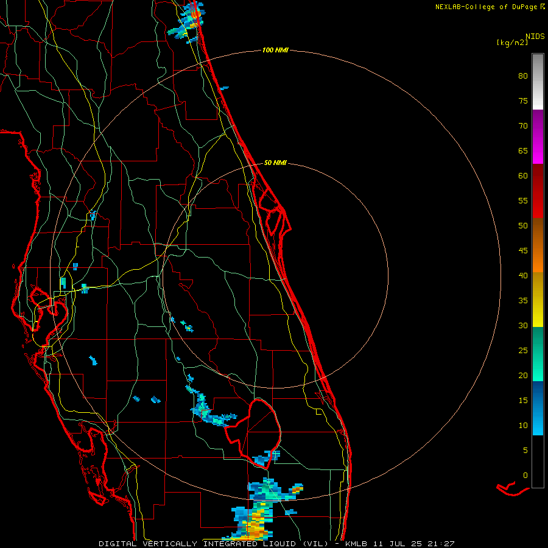Click the blue segment of the color bar
Viewport: 548px width, 548px height.
pyautogui.click(x=538, y=408)
